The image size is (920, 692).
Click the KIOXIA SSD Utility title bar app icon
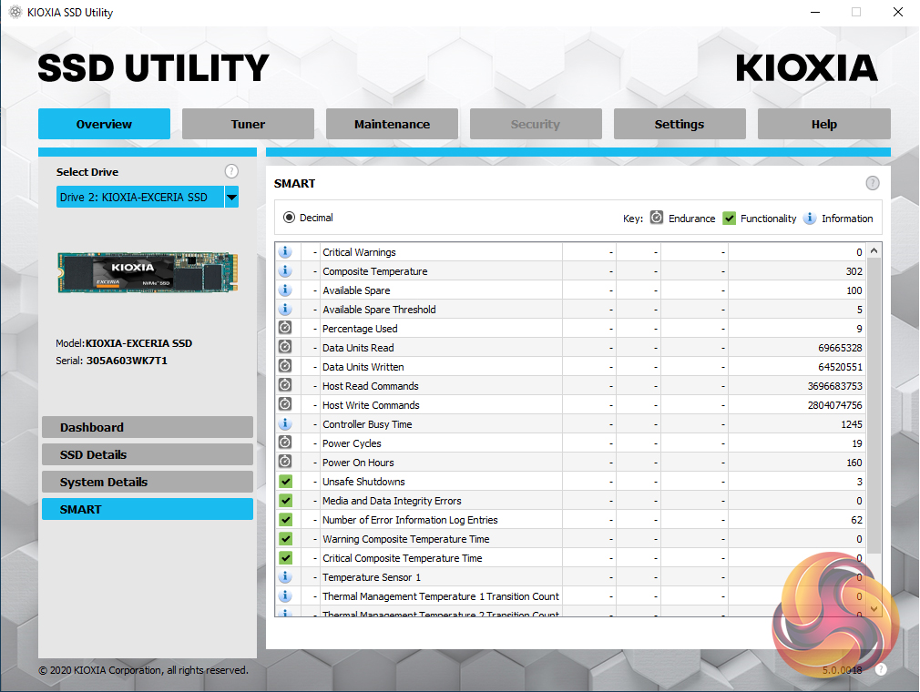point(15,12)
